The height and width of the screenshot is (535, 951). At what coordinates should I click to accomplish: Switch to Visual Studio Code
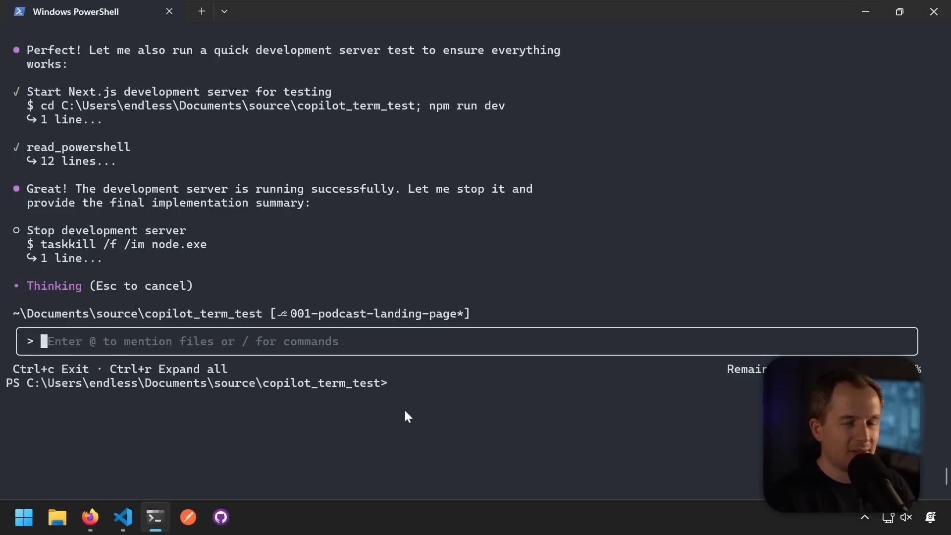point(123,517)
